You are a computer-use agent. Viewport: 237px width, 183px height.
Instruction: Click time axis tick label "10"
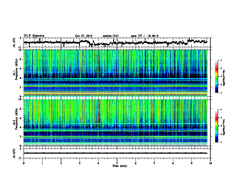click(x=210, y=163)
